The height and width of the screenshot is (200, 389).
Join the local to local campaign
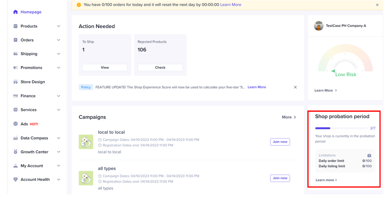coord(280,142)
